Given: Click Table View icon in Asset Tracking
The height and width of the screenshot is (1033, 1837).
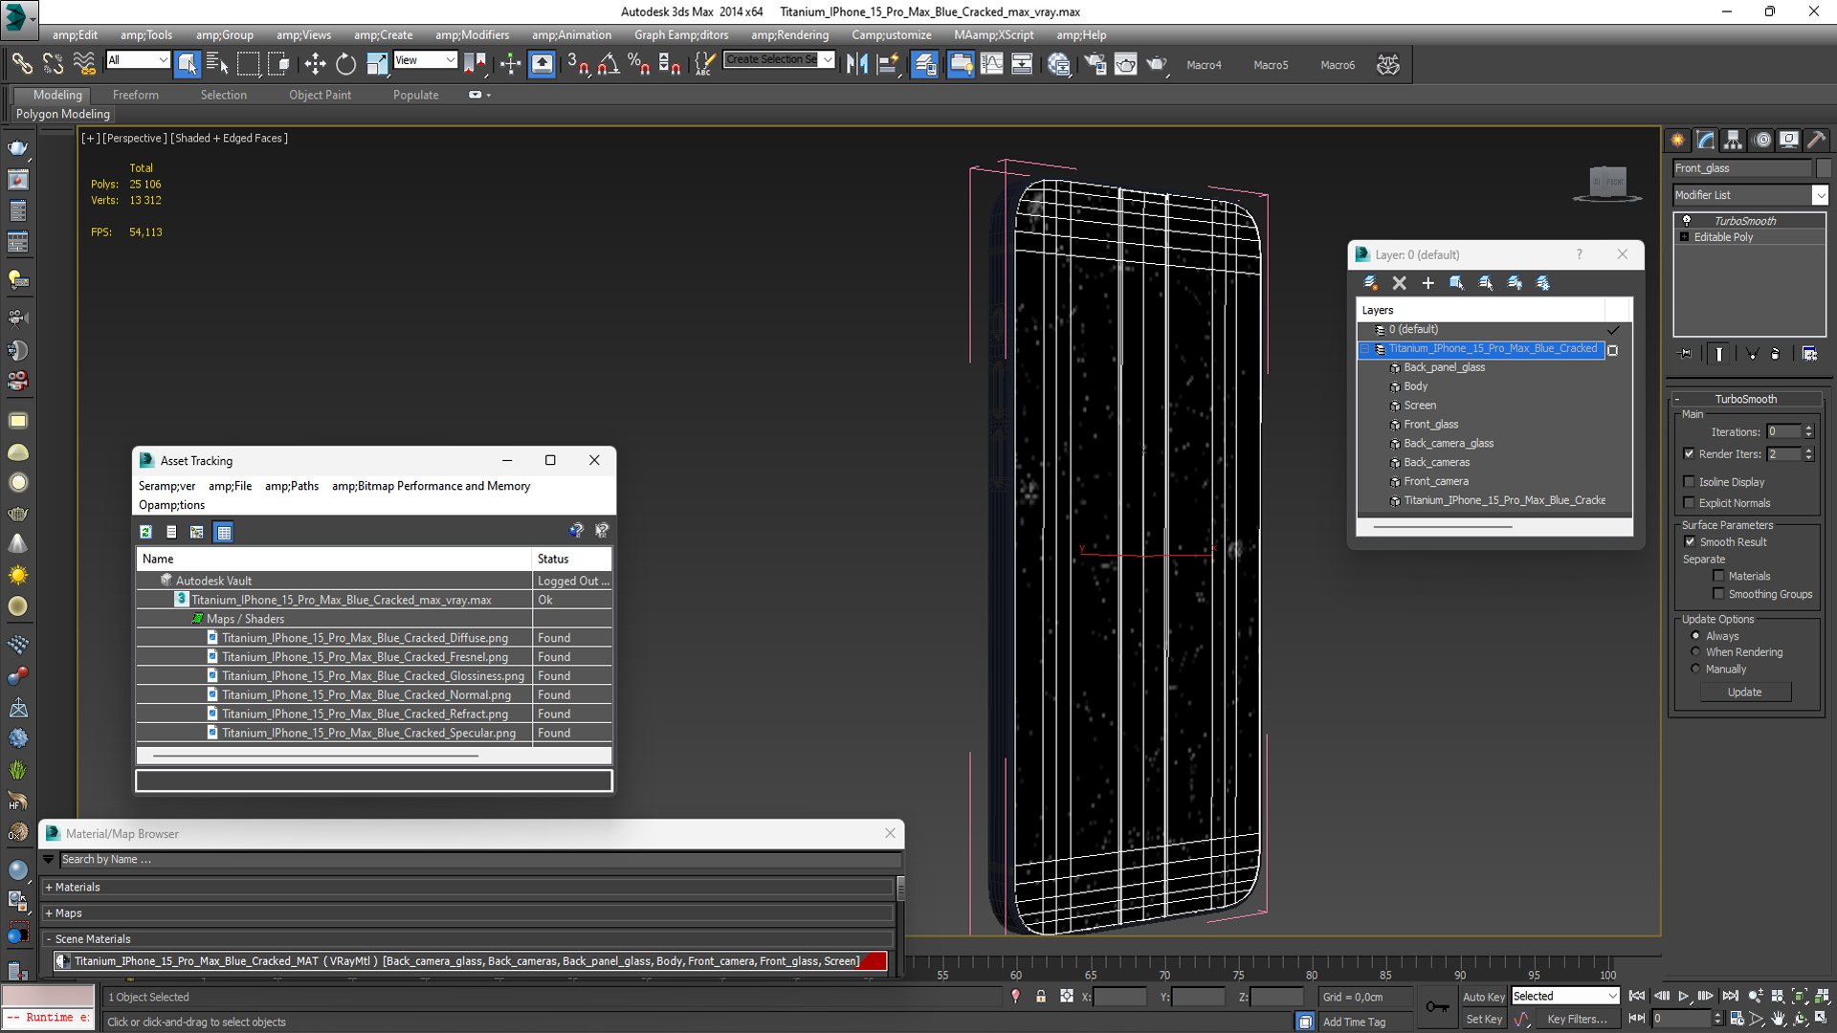Looking at the screenshot, I should pos(224,532).
